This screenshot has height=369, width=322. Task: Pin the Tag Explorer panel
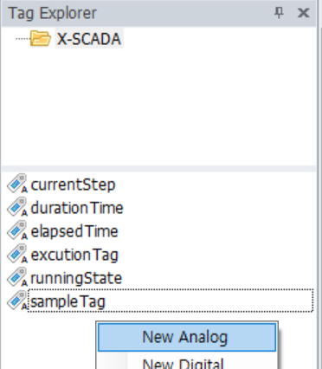pos(279,13)
